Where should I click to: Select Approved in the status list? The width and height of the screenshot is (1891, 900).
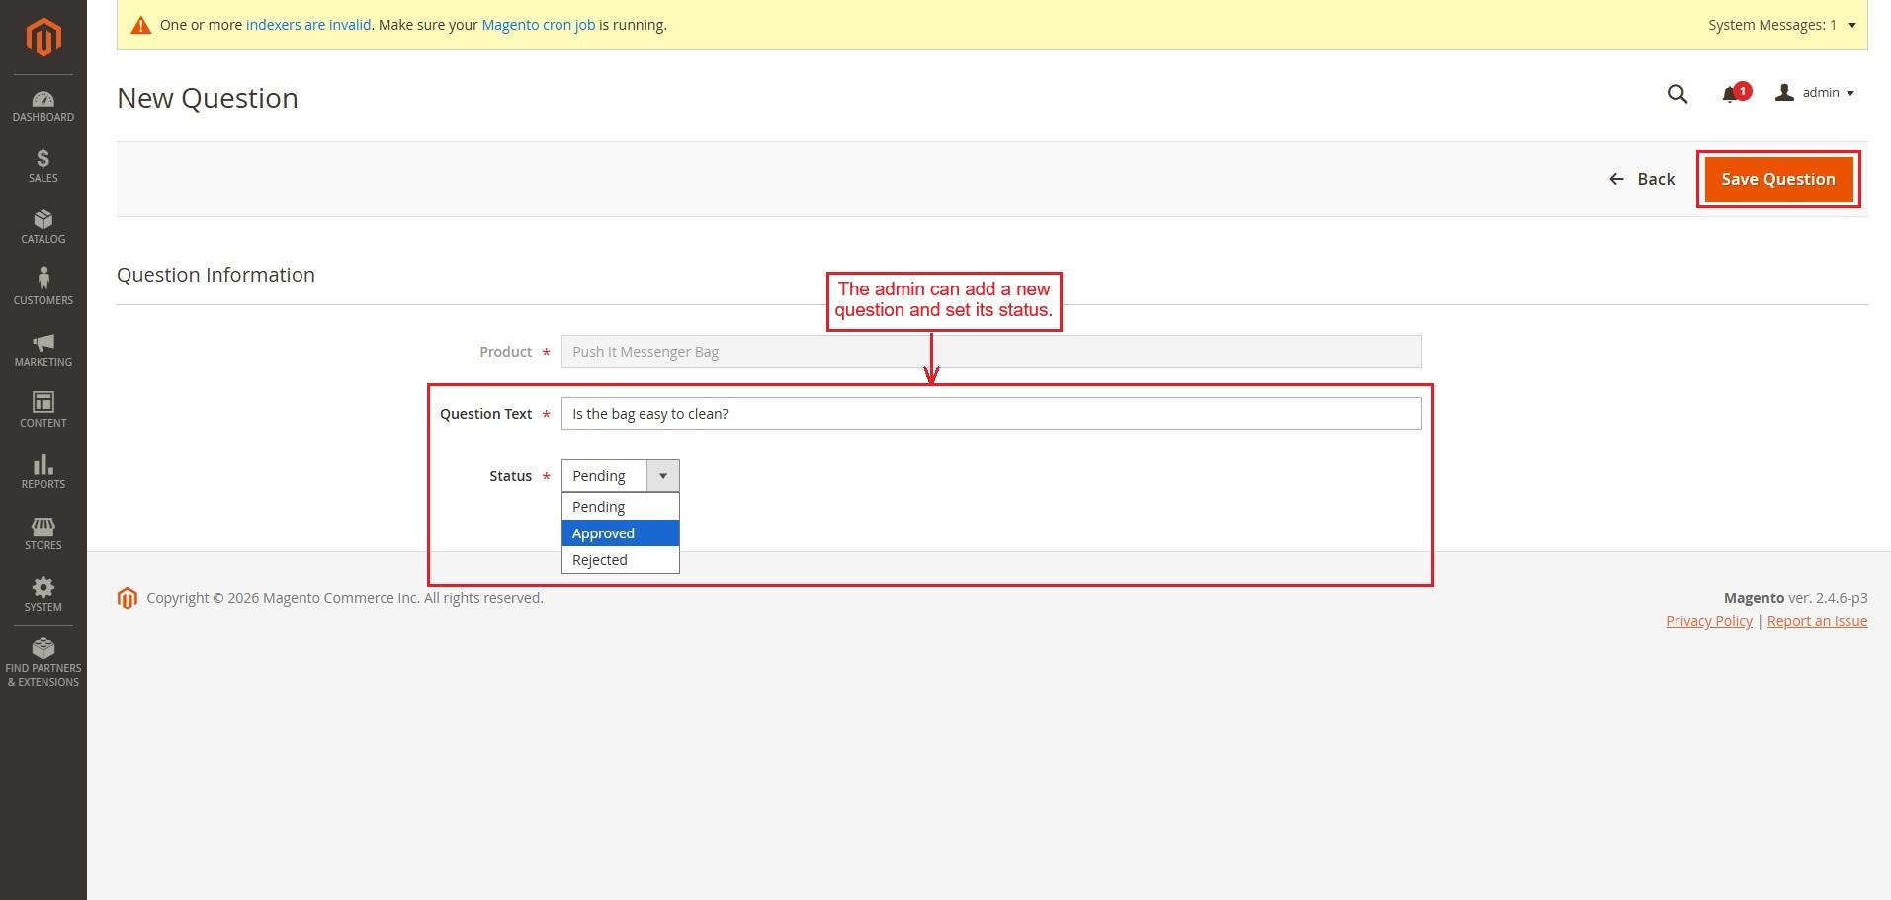pyautogui.click(x=620, y=533)
